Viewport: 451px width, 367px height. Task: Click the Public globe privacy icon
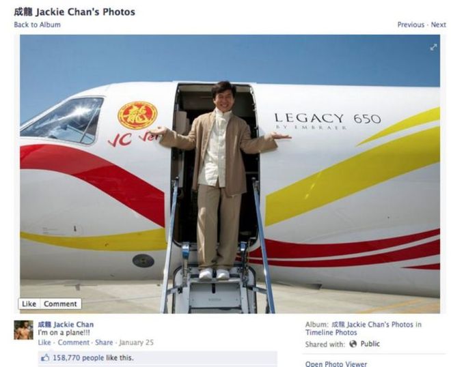353,344
